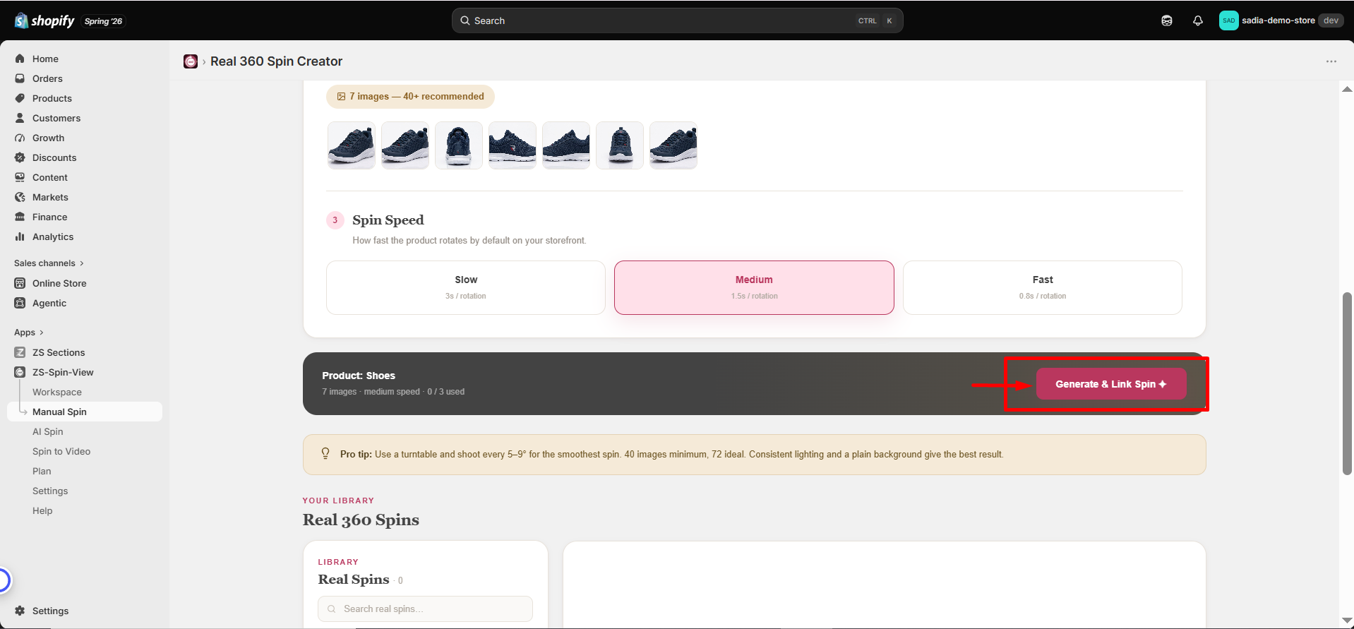Open the Analytics icon in the sidebar

[20, 236]
